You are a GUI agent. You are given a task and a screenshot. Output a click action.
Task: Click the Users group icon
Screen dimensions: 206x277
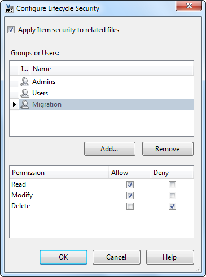click(x=25, y=93)
